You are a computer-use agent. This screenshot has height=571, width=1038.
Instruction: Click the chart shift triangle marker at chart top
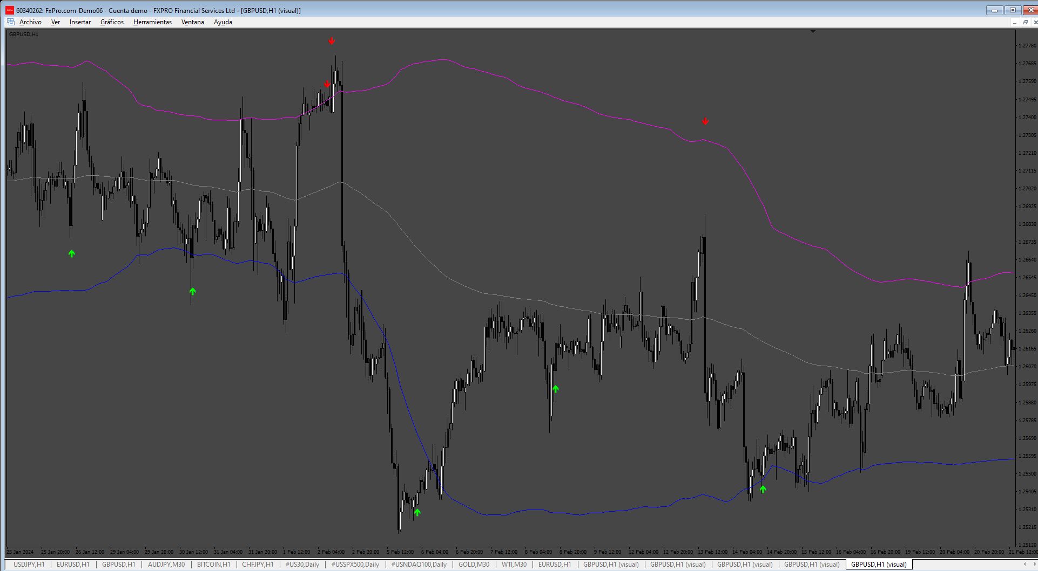[813, 32]
